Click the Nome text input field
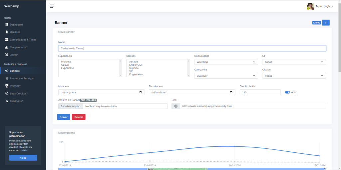The width and height of the screenshot is (341, 170). point(192,48)
